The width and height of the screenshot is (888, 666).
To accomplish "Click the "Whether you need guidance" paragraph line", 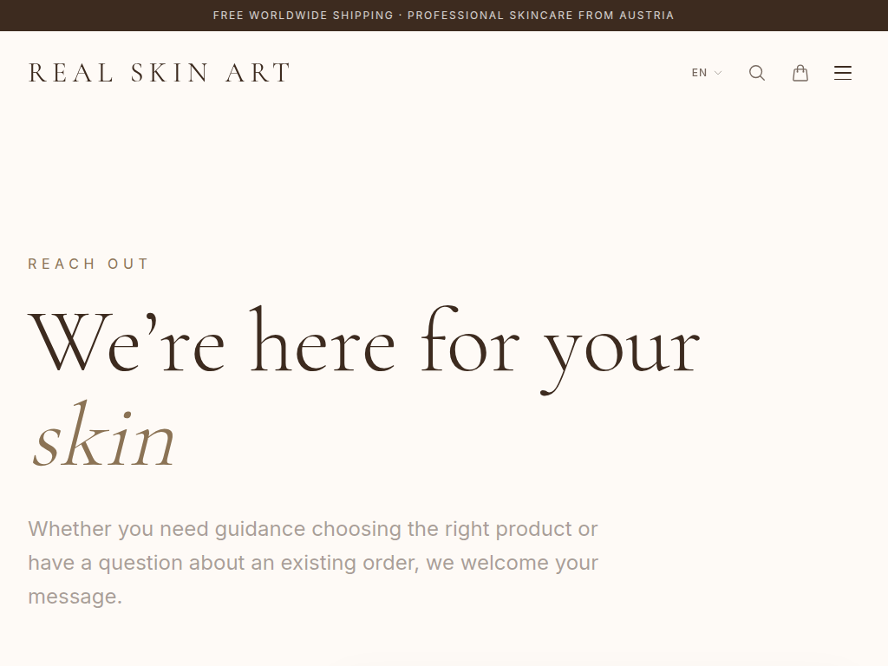I will pyautogui.click(x=312, y=529).
